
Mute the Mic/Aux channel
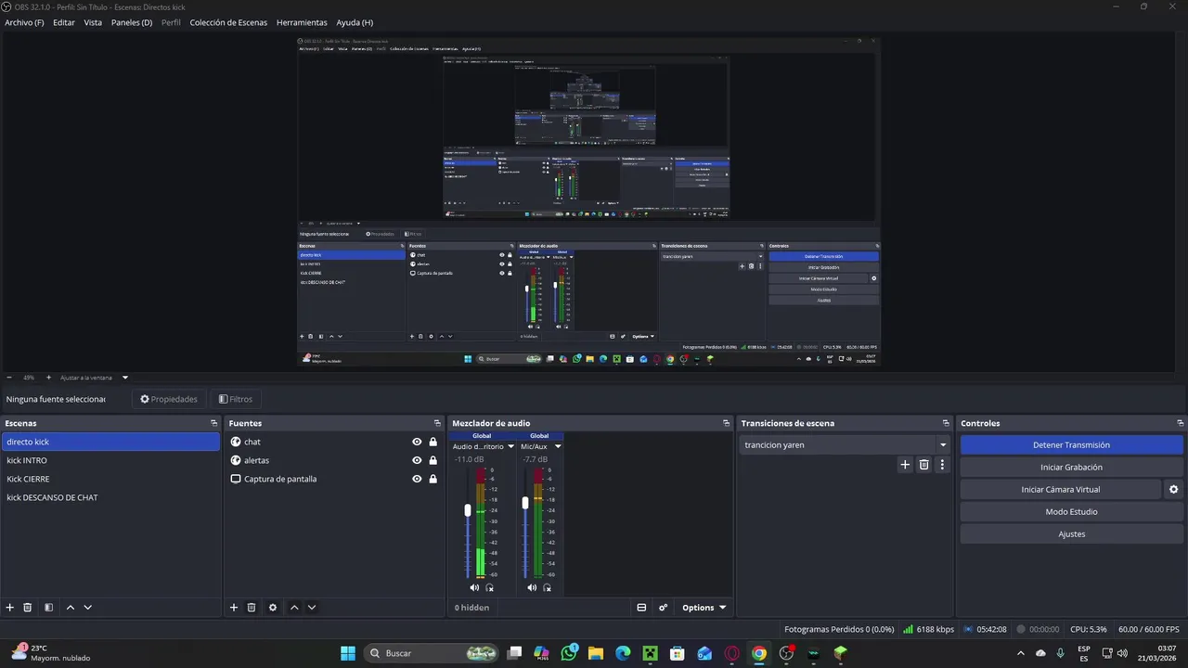coord(532,587)
